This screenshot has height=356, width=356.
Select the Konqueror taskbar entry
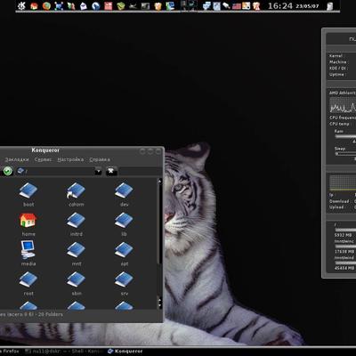click(125, 352)
